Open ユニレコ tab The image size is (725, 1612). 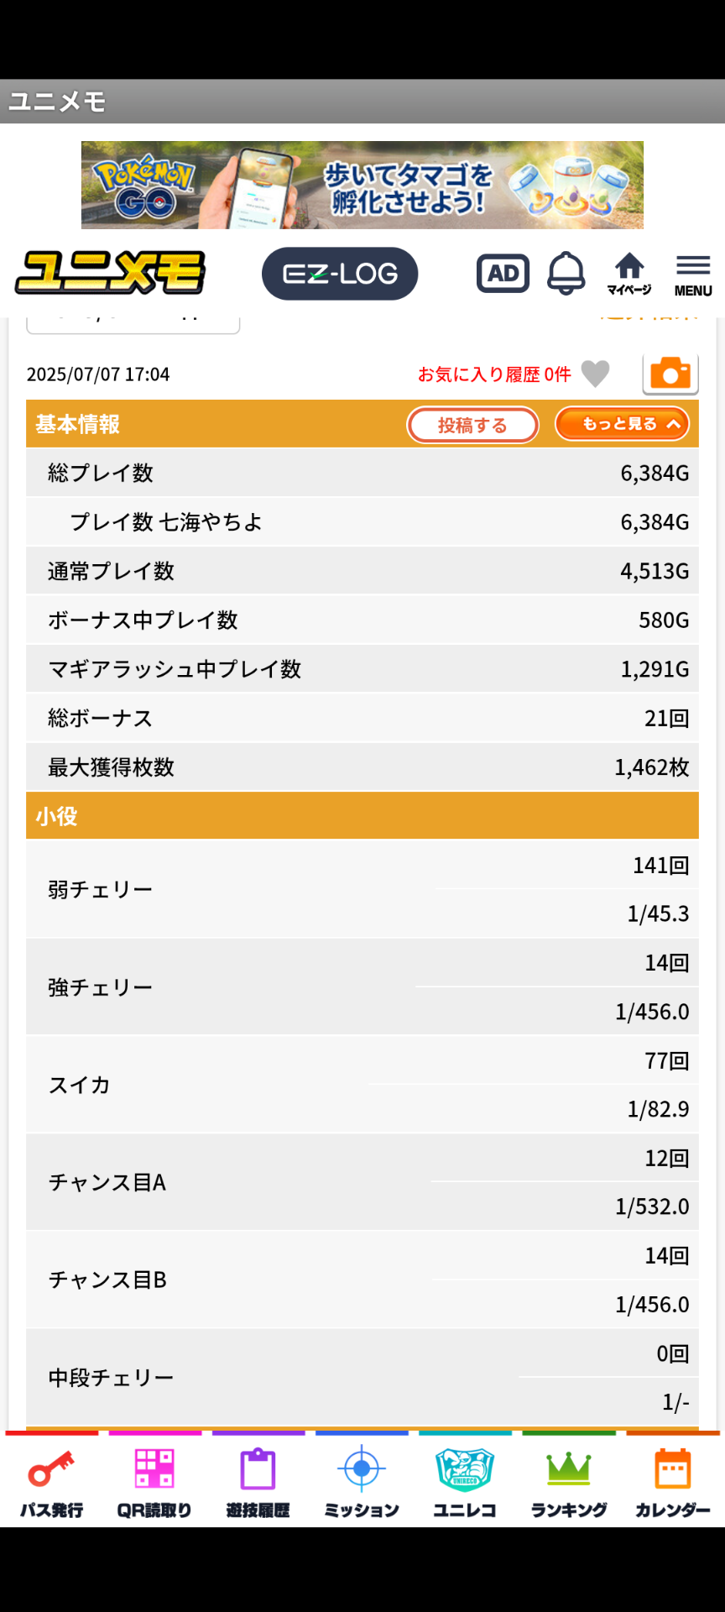(x=465, y=1484)
